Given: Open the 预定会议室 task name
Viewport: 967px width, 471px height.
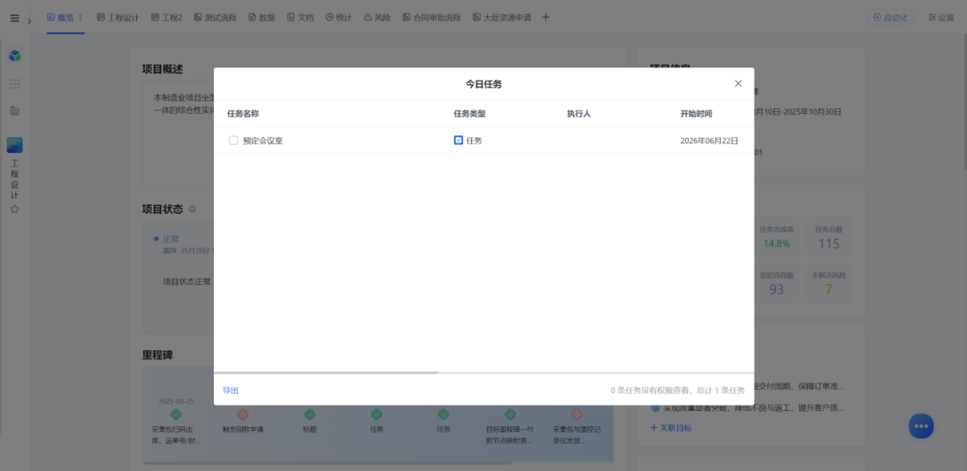Looking at the screenshot, I should tap(262, 141).
